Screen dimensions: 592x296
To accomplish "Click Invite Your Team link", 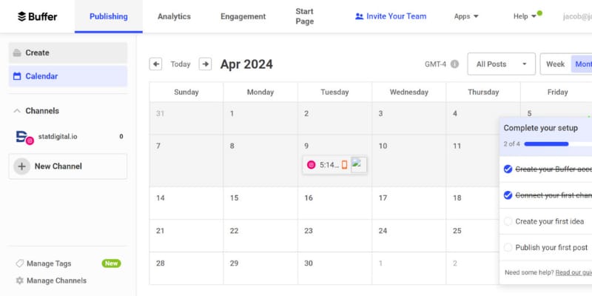I will (391, 16).
